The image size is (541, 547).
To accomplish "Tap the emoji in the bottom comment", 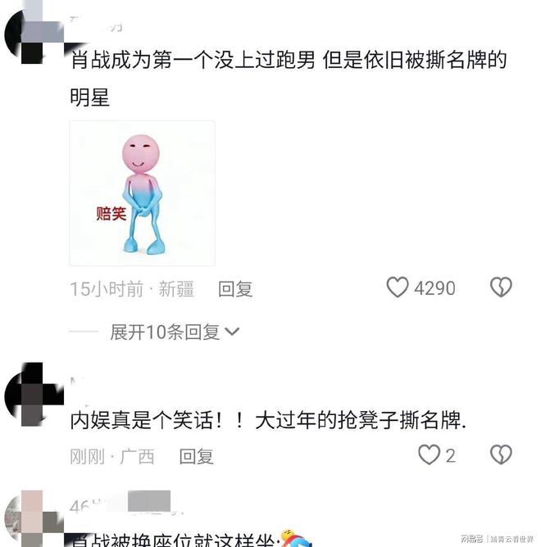I will click(295, 539).
